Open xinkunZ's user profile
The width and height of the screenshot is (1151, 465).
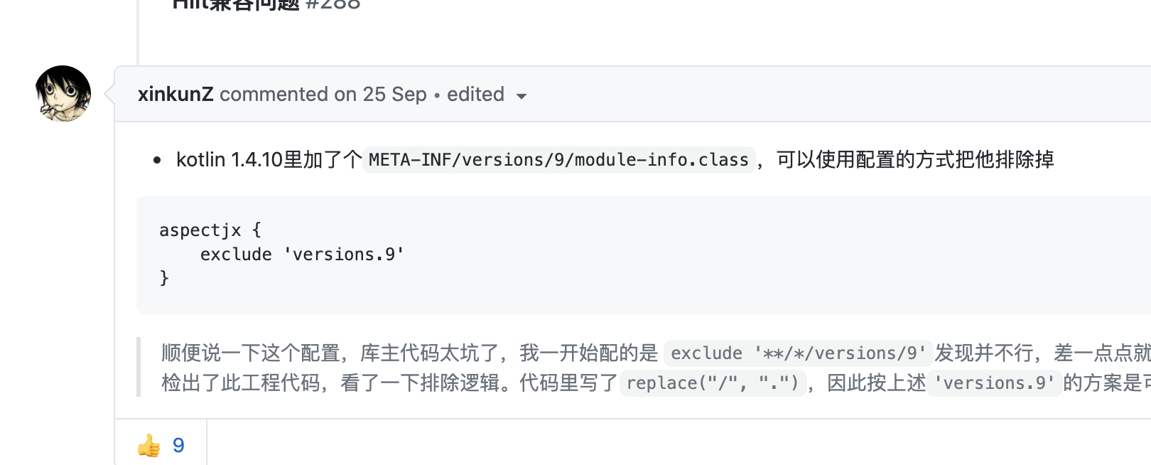(175, 94)
